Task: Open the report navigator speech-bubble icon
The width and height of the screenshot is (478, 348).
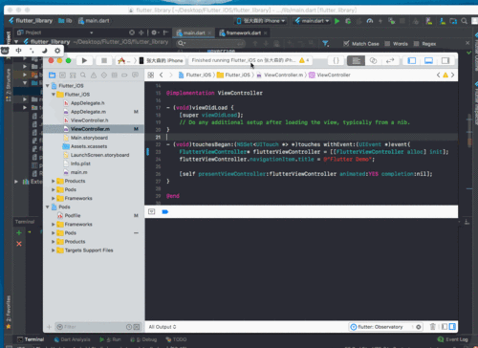Action: pos(135,75)
